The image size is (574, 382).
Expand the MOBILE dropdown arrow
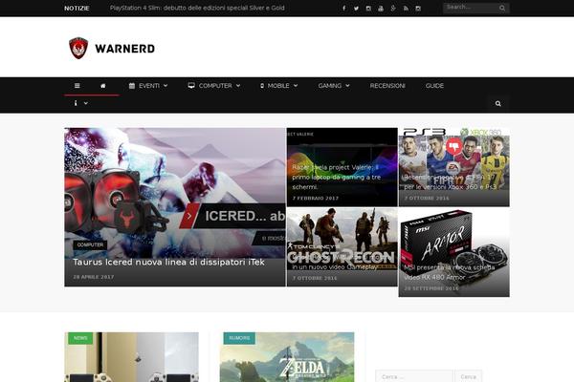click(296, 86)
